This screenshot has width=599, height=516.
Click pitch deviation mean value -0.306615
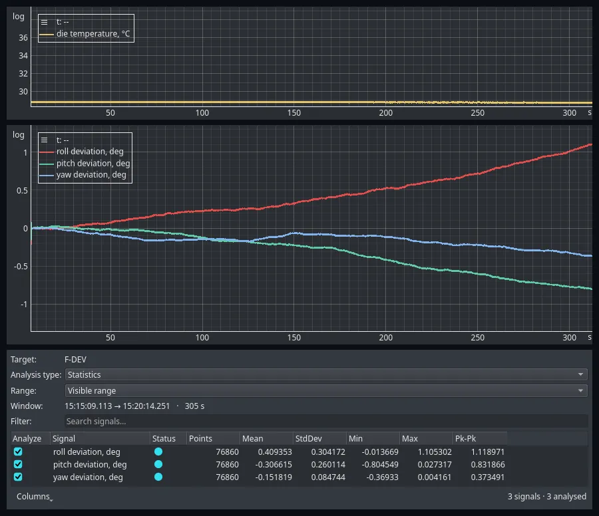274,465
